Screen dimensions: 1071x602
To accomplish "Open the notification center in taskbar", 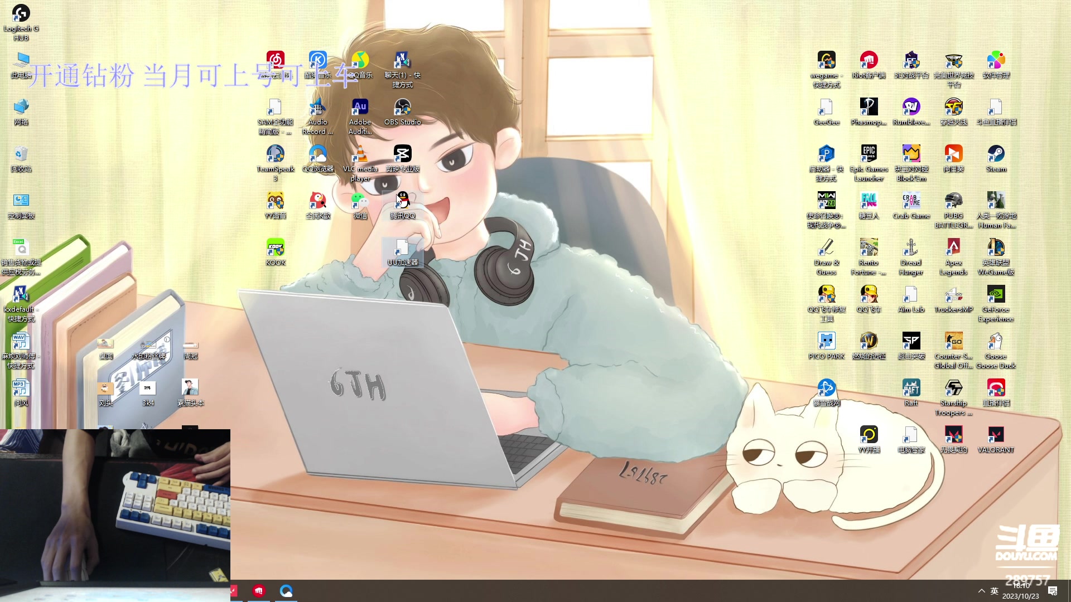I will (x=1053, y=591).
